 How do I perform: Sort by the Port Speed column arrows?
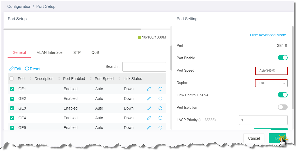119,79
